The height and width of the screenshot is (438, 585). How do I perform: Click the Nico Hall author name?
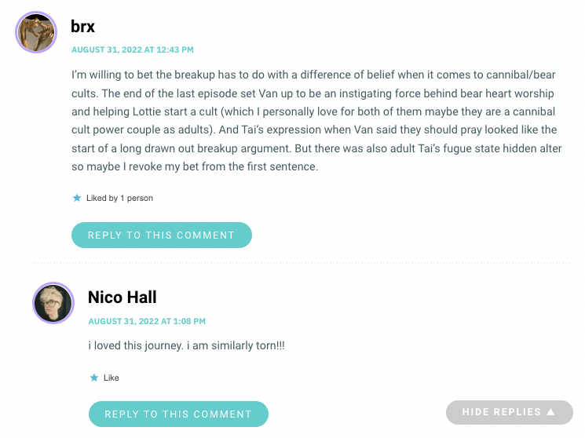tap(122, 297)
